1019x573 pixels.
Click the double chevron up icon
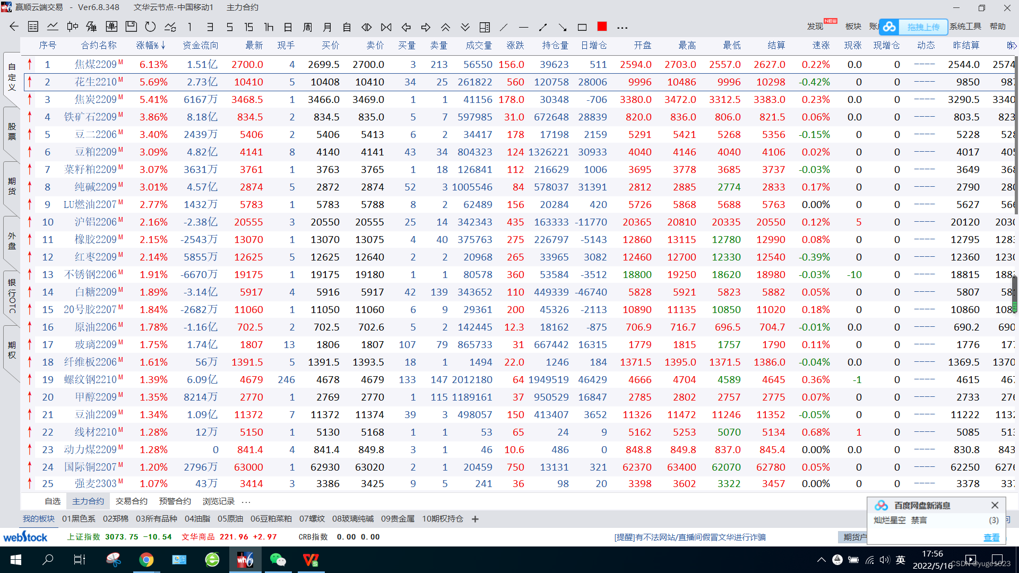[445, 27]
